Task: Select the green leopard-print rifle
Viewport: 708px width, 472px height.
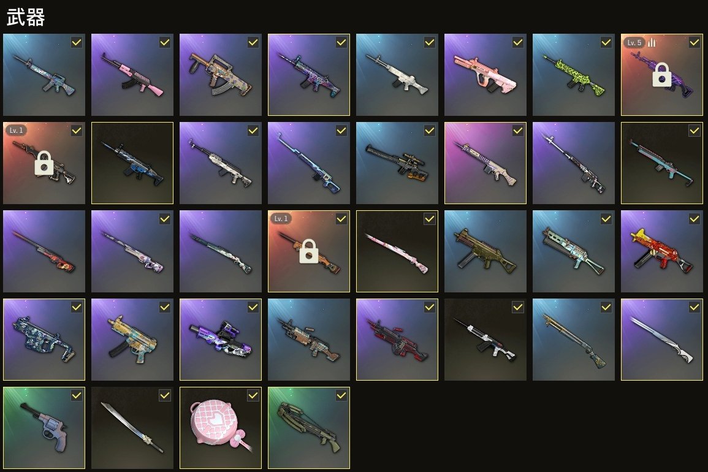Action: click(573, 75)
